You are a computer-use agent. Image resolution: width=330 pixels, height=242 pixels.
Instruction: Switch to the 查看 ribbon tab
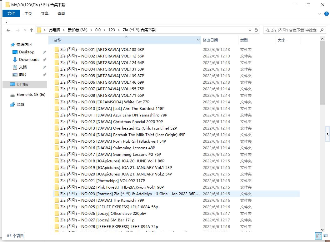point(61,13)
